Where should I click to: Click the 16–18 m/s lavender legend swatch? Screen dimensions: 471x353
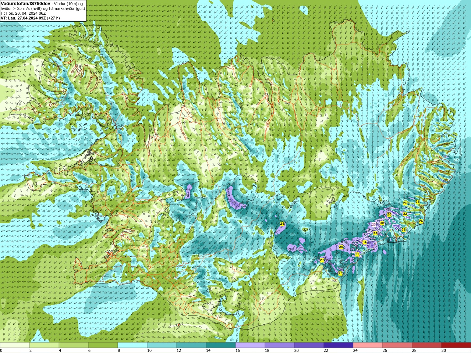click(250, 345)
